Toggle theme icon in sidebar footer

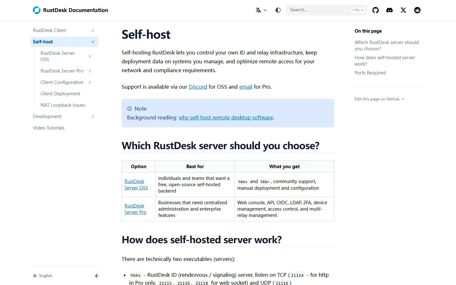(x=97, y=276)
